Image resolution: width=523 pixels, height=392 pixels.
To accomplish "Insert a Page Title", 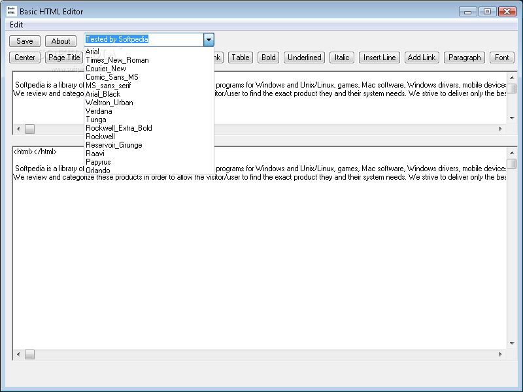I will (x=63, y=57).
